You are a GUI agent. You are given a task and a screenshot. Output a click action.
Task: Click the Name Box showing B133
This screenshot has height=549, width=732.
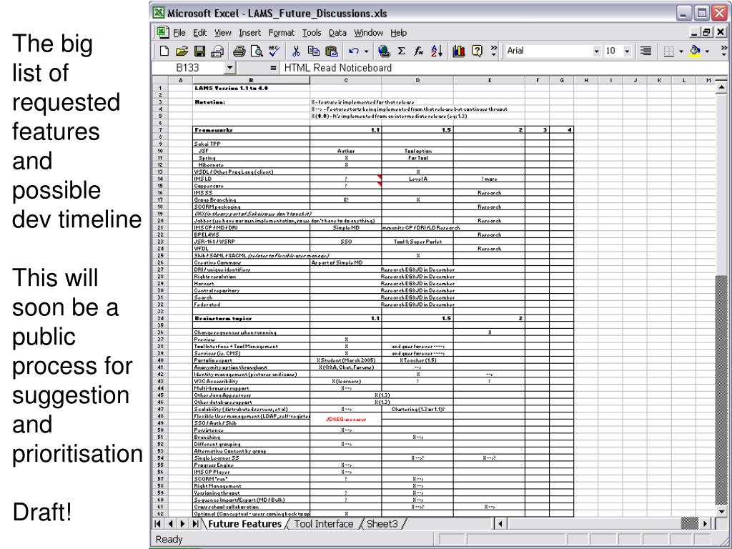pyautogui.click(x=188, y=68)
